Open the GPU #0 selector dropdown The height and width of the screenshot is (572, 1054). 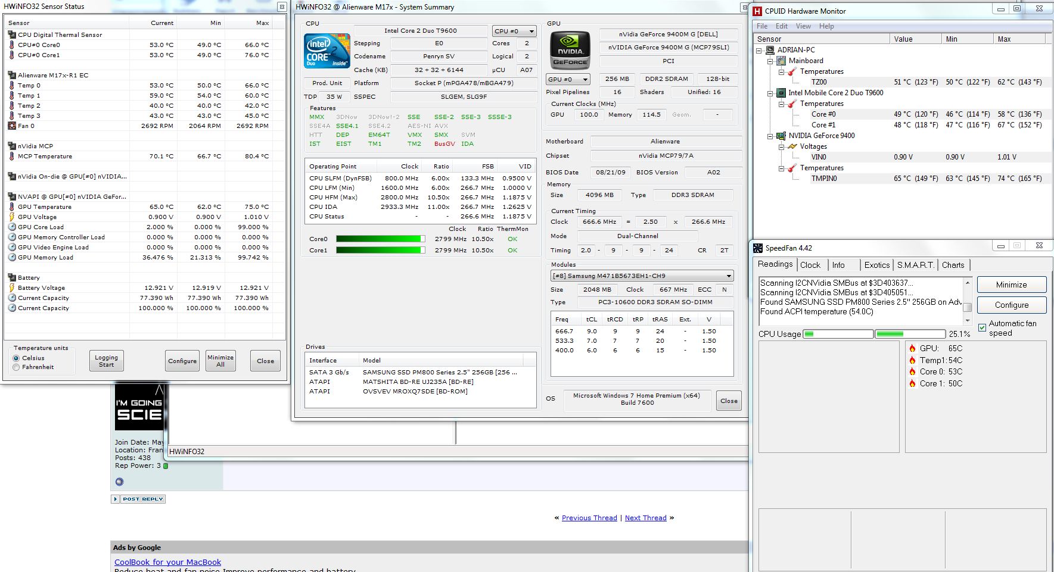(568, 79)
